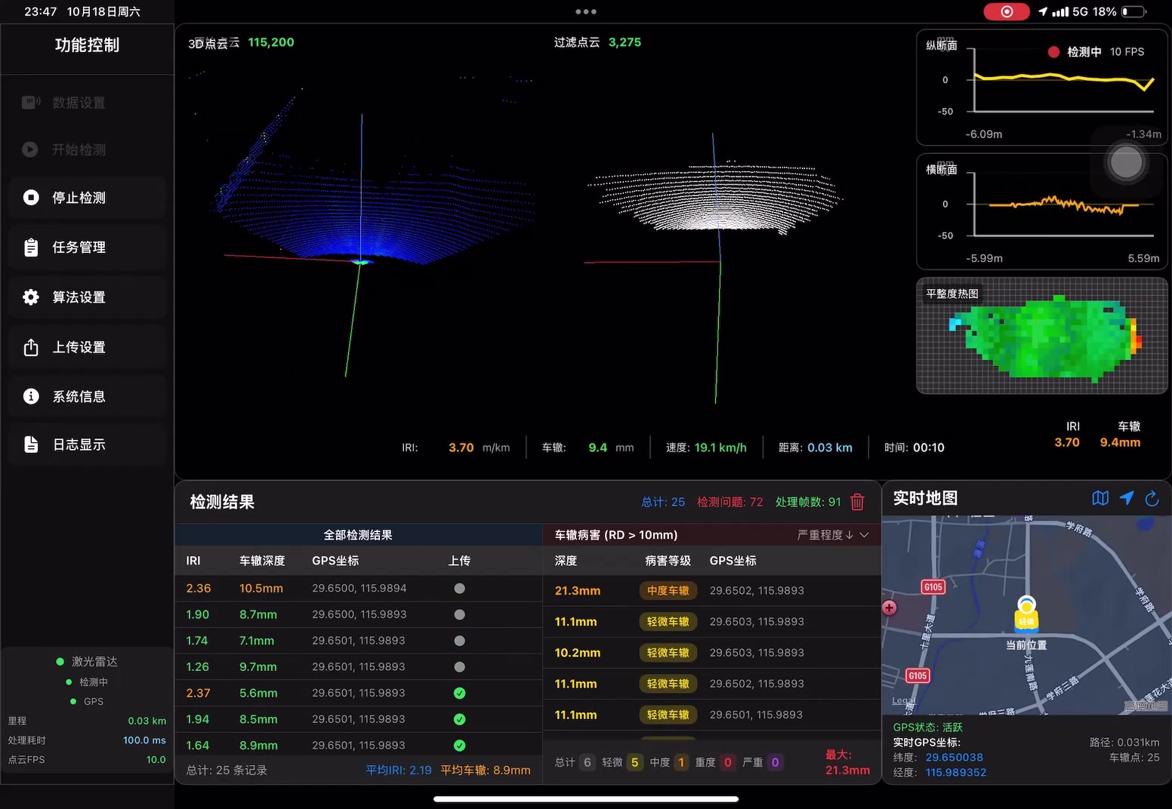
Task: Click the yellow current location pin on the map
Action: click(1026, 615)
